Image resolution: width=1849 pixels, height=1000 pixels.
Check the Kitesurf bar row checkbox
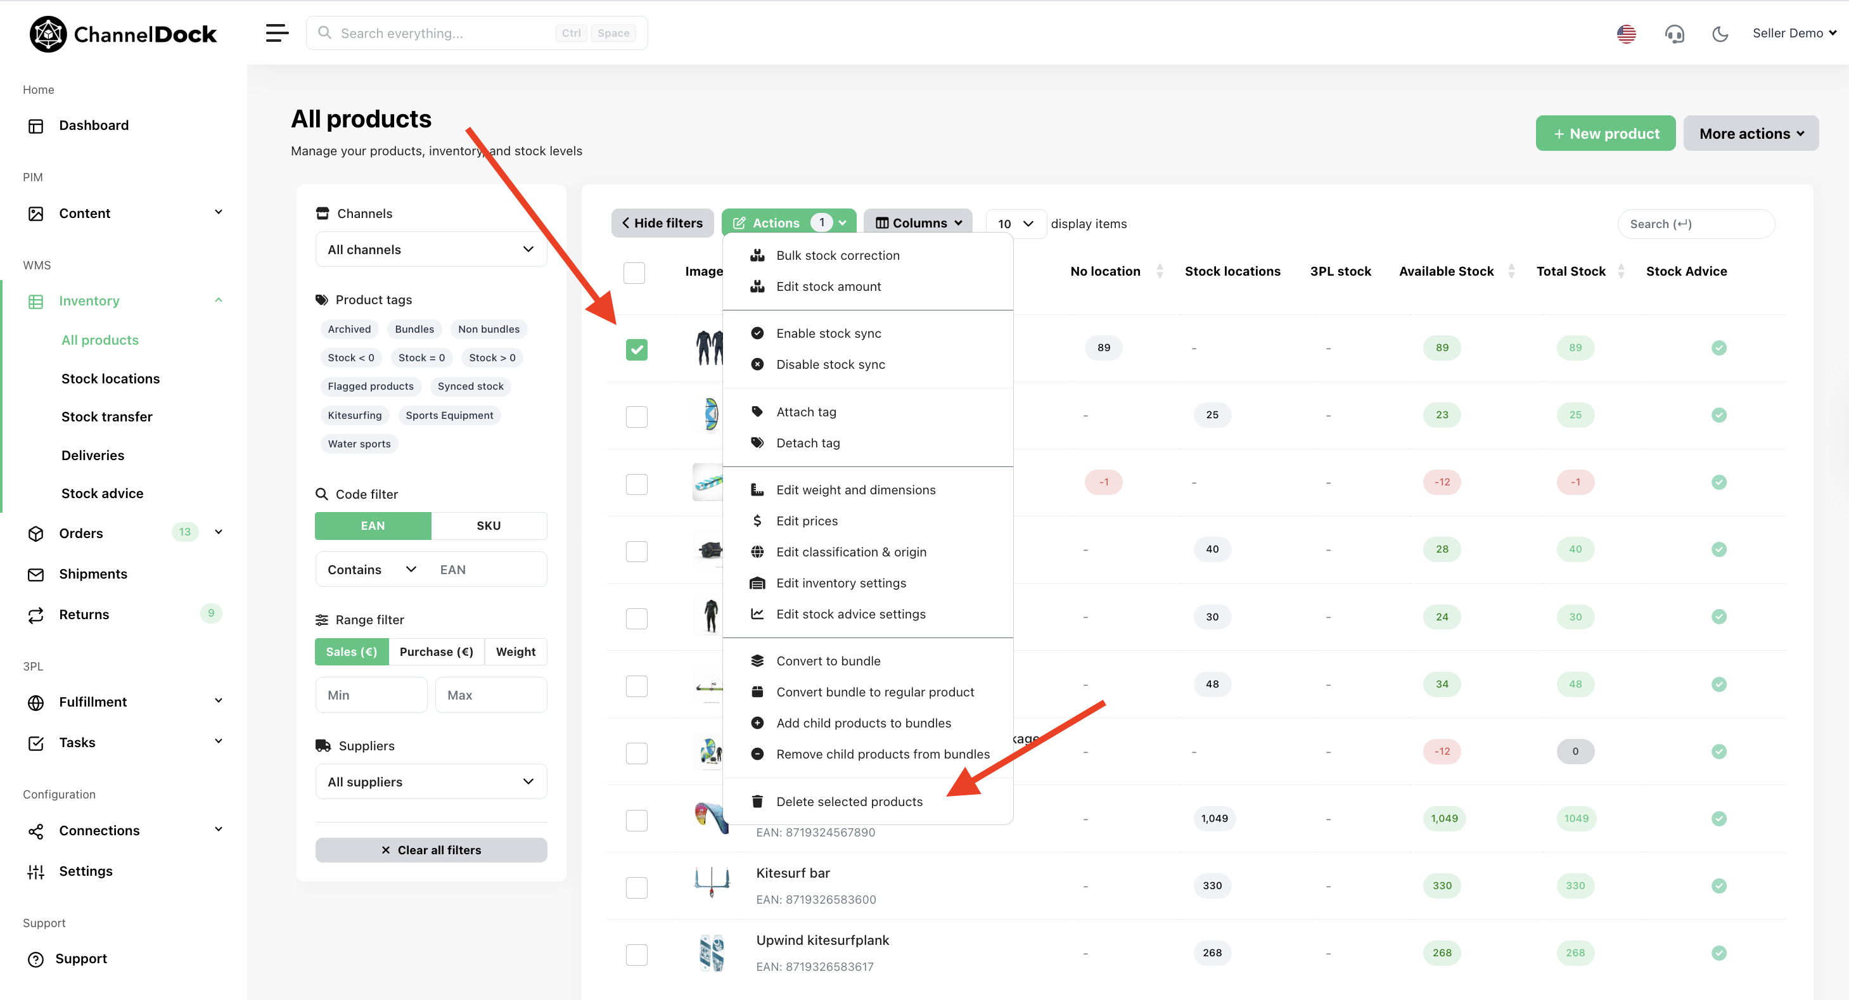[636, 887]
